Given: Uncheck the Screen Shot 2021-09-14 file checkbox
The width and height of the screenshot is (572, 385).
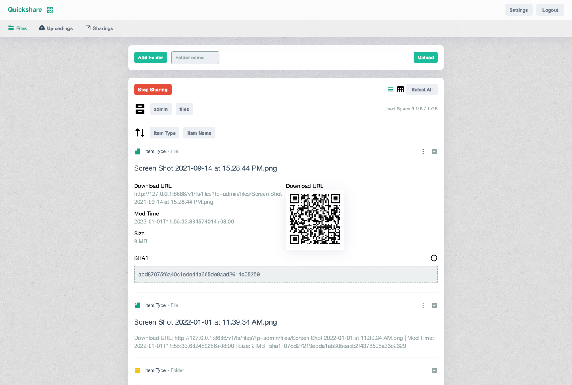Looking at the screenshot, I should 434,151.
